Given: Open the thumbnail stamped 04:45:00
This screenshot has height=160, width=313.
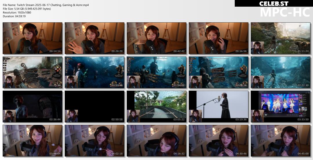Looking at the screenshot, I should pos(281,141).
